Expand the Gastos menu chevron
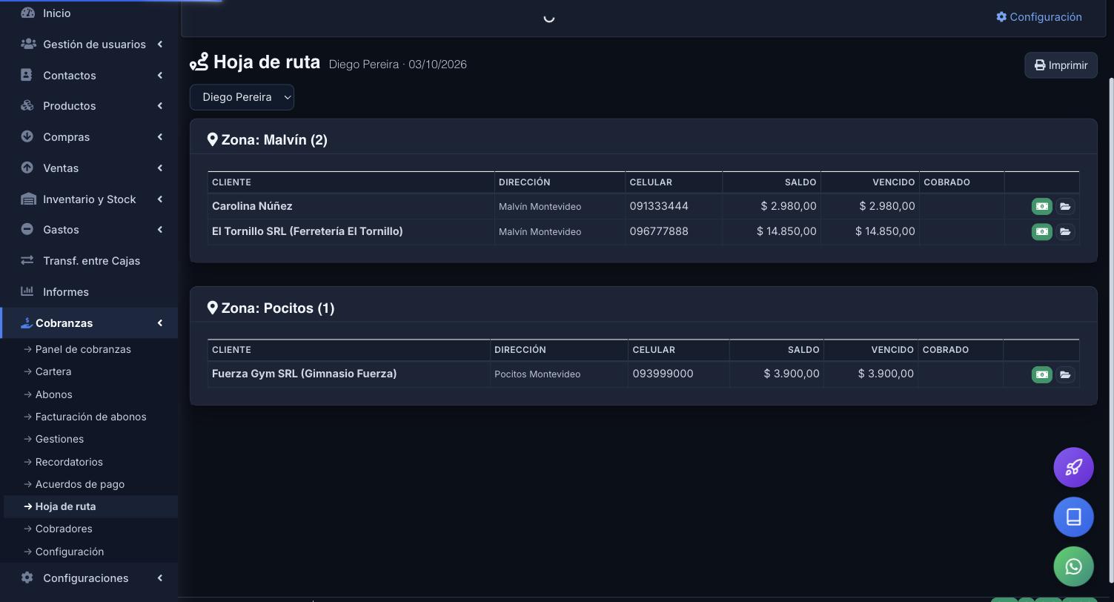1114x602 pixels. pyautogui.click(x=159, y=229)
